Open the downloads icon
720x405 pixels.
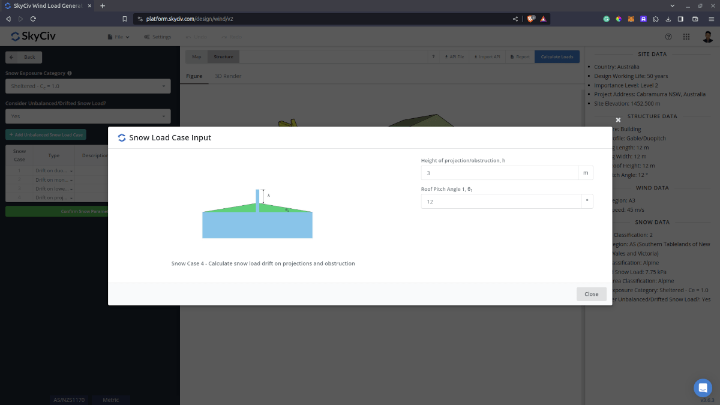(x=668, y=19)
